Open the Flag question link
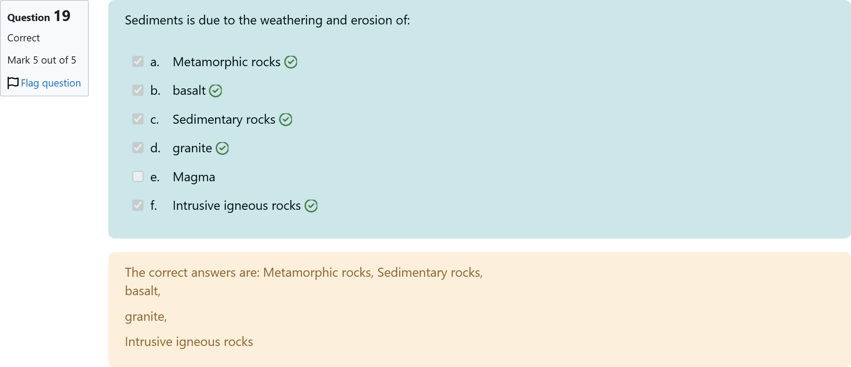 pyautogui.click(x=51, y=83)
